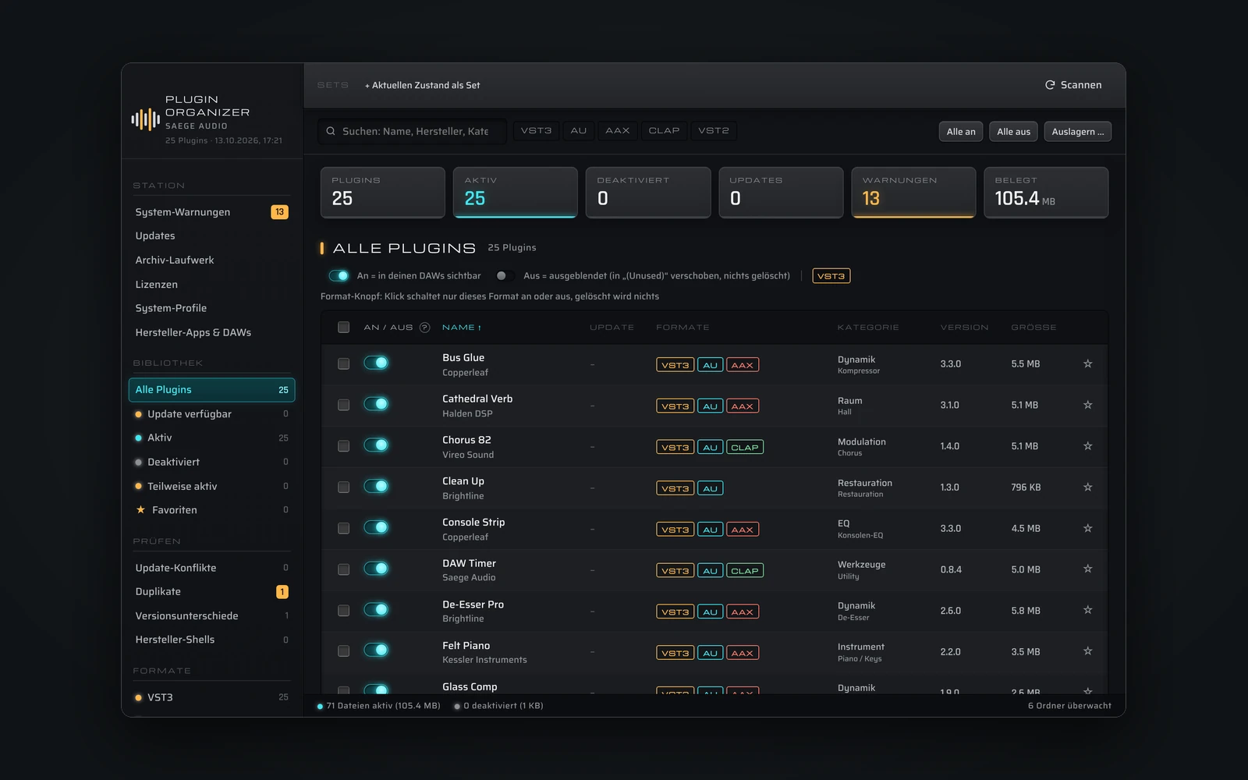Favorite Cathedral Verb with its star
The height and width of the screenshot is (780, 1248).
pos(1087,405)
